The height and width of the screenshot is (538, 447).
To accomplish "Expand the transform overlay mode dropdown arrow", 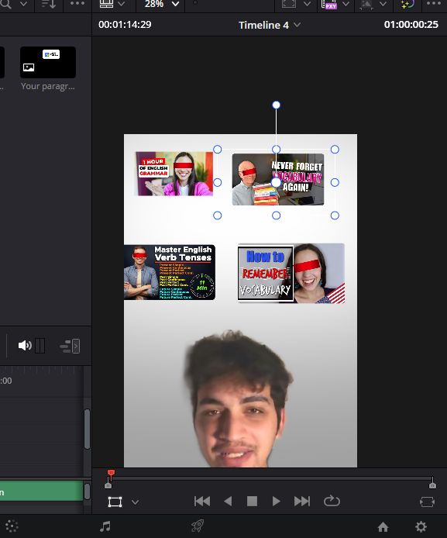I will [x=135, y=502].
